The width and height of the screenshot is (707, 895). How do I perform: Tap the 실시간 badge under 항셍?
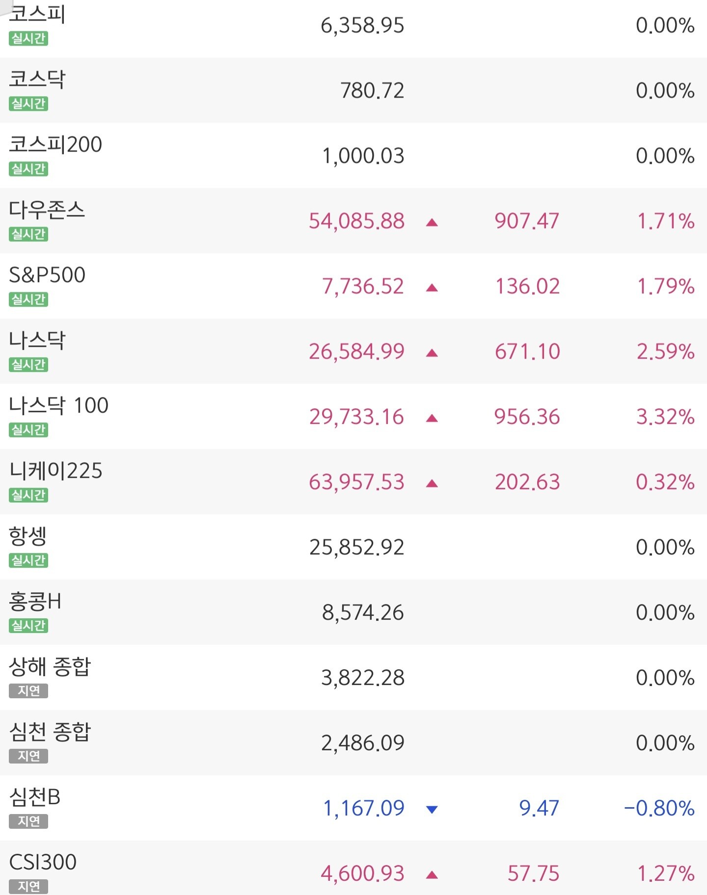click(28, 560)
